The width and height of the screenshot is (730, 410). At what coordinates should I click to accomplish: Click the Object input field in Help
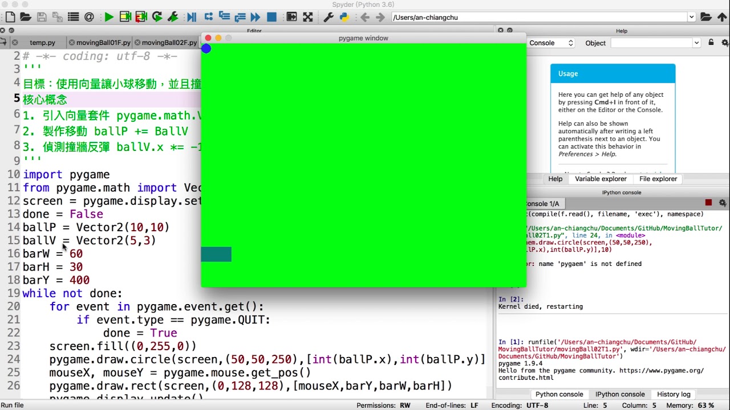coord(651,43)
